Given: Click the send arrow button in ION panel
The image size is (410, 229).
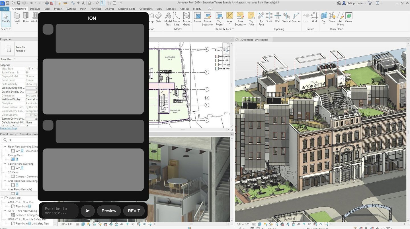Looking at the screenshot, I should click(88, 211).
